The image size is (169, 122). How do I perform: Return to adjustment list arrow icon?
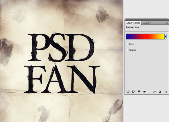(x=128, y=92)
